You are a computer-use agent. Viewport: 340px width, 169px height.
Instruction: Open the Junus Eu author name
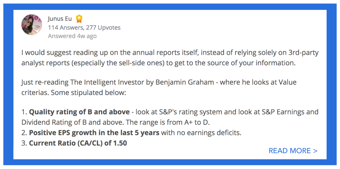pyautogui.click(x=60, y=19)
